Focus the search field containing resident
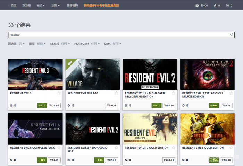The width and height of the screenshot is (243, 166). pyautogui.click(x=121, y=35)
